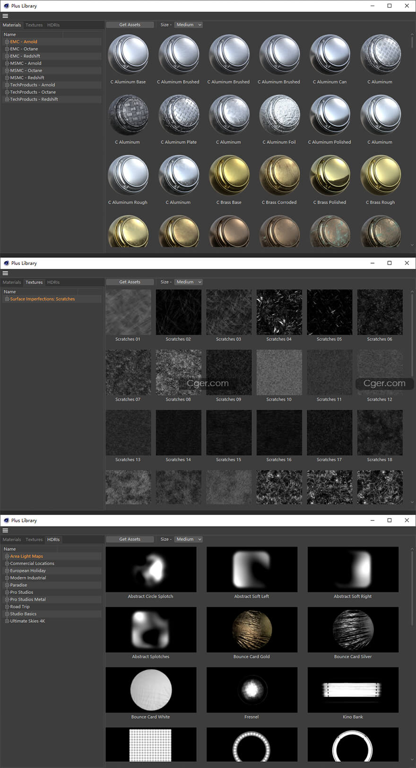416x768 pixels.
Task: Expand Surface Imperfections: Scratches node
Action: pyautogui.click(x=7, y=299)
